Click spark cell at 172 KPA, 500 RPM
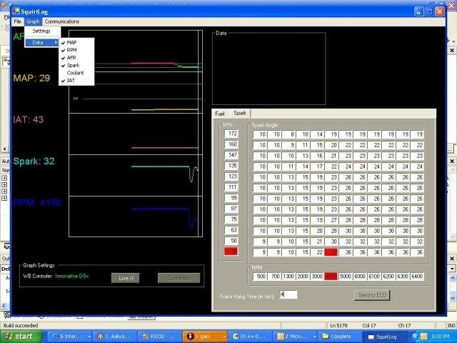 coord(260,134)
